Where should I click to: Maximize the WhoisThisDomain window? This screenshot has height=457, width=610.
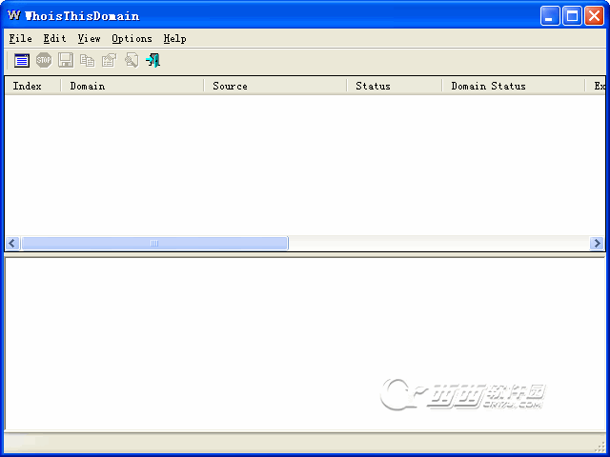point(572,16)
